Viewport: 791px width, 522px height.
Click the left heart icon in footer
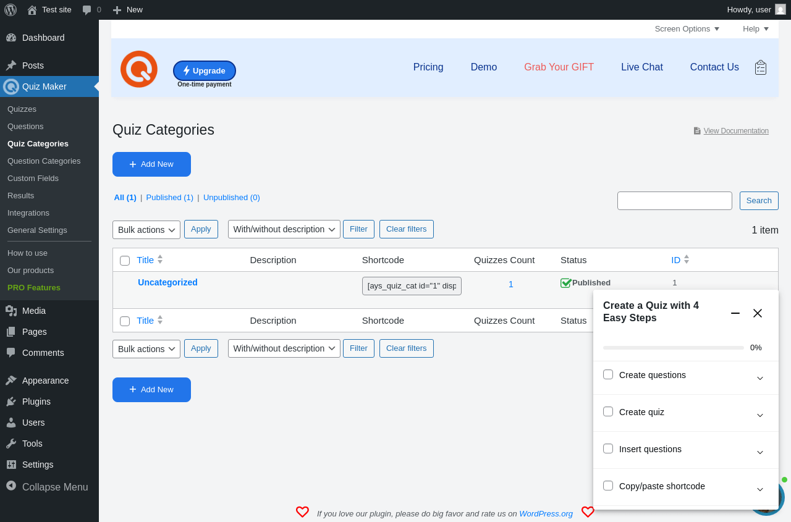click(302, 512)
